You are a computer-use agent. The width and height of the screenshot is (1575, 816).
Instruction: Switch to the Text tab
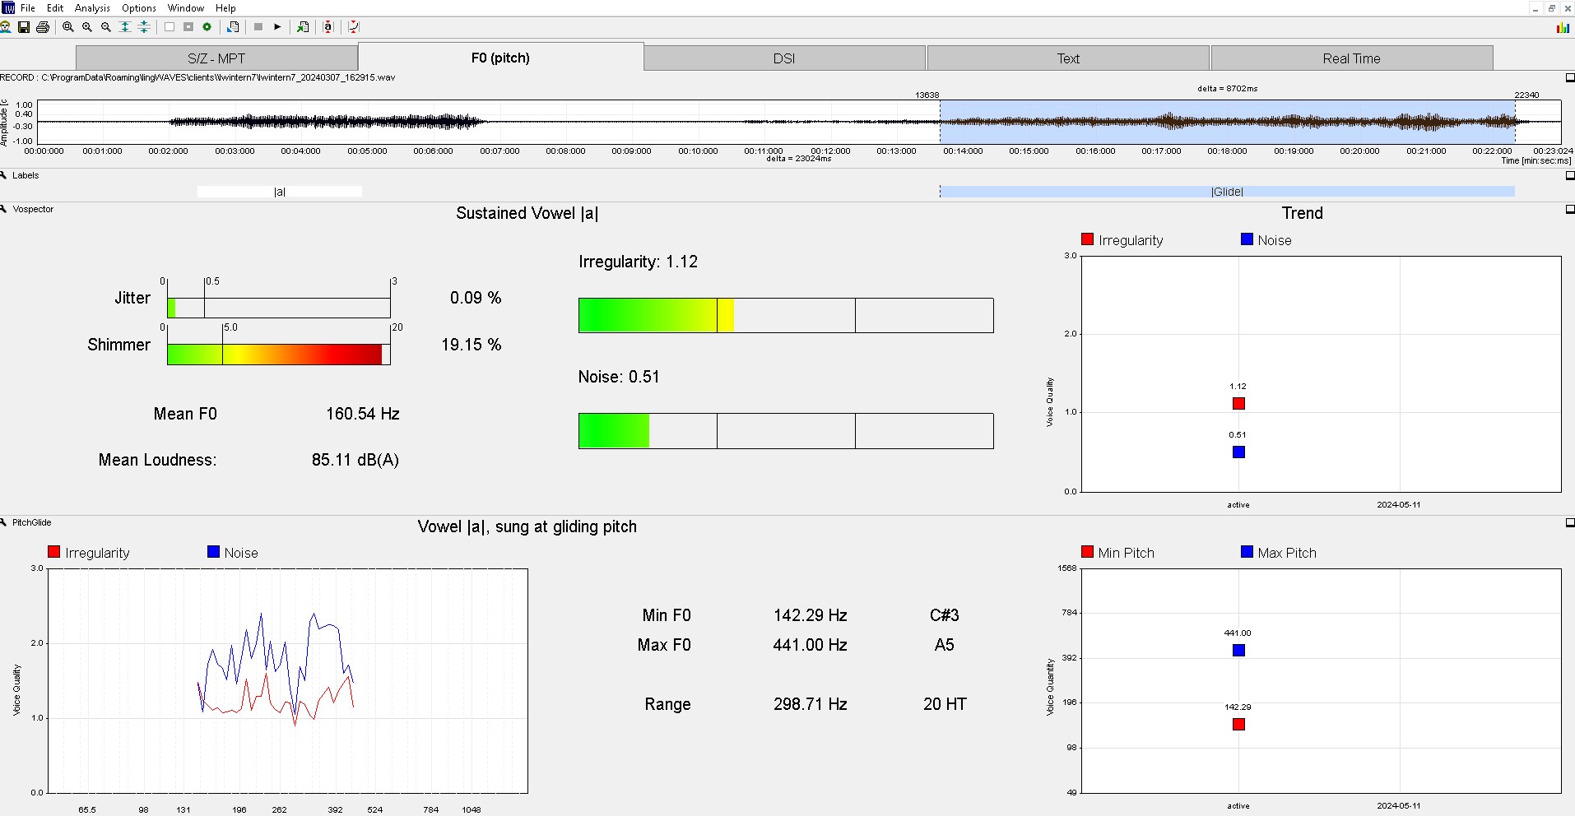click(1068, 58)
